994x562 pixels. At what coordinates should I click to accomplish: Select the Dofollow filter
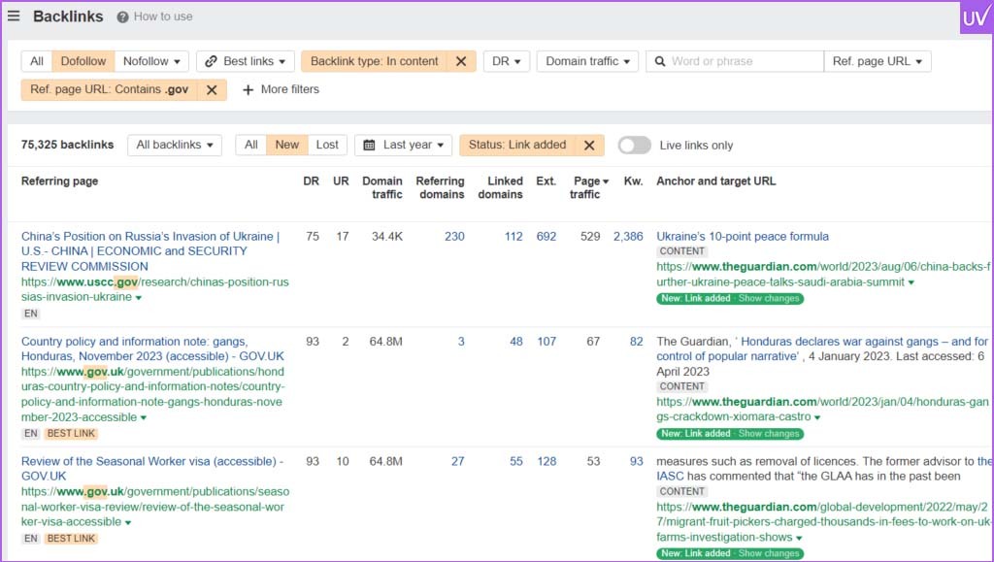(x=83, y=61)
